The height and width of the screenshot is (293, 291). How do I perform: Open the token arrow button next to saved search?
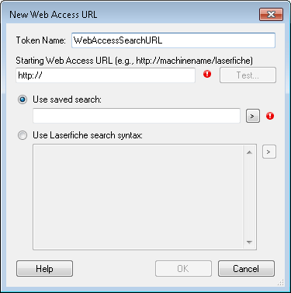(253, 116)
